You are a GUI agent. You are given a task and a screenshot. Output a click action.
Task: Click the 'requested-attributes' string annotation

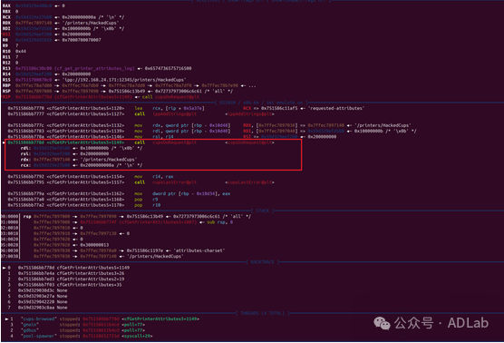click(x=336, y=108)
